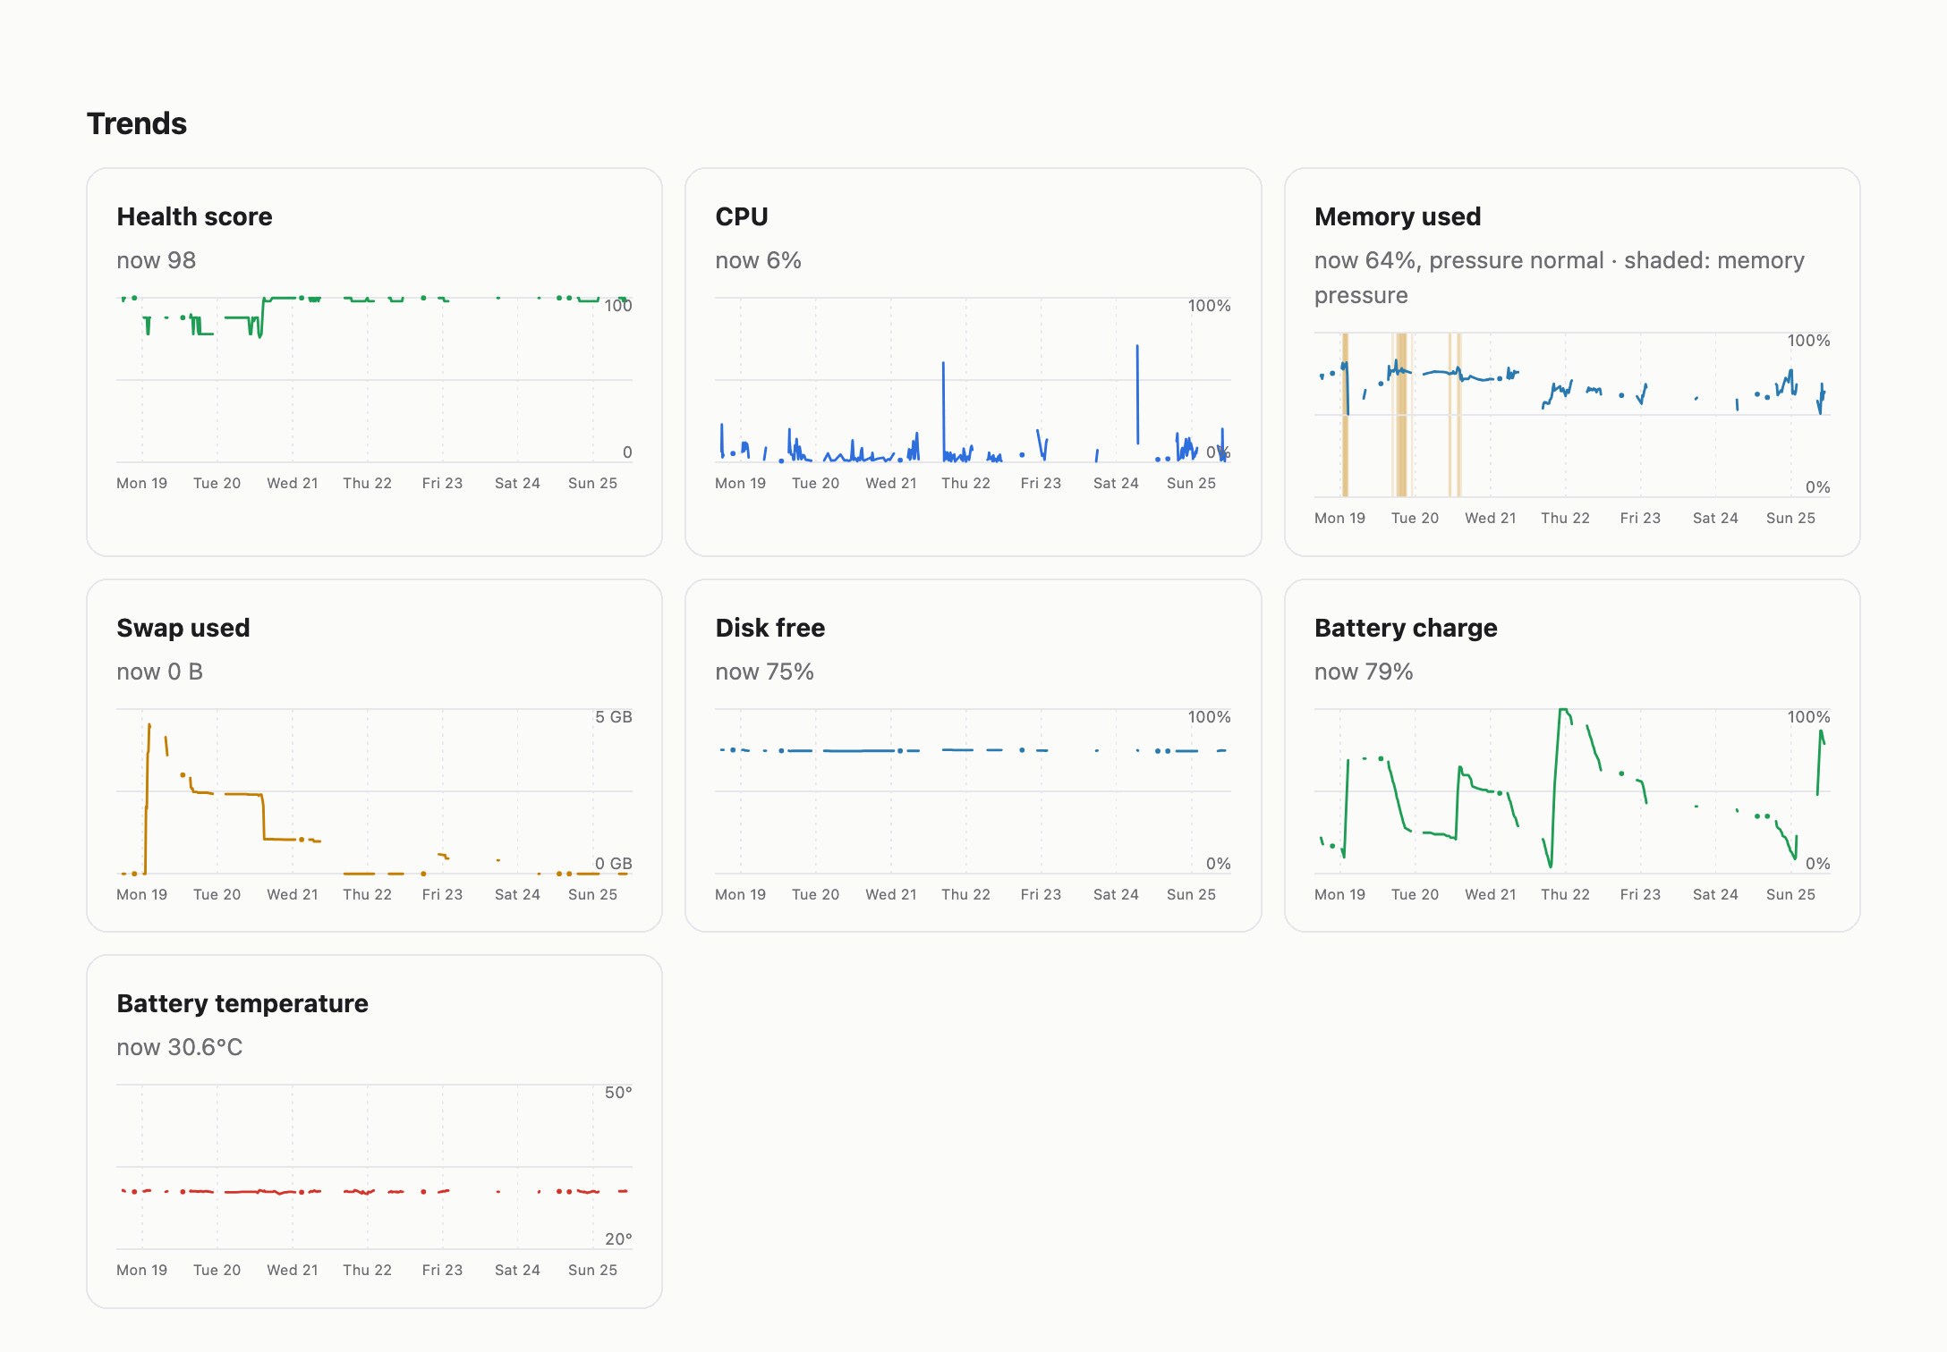
Task: Click 'Tue 20' on the Memory used axis
Action: 1415,518
